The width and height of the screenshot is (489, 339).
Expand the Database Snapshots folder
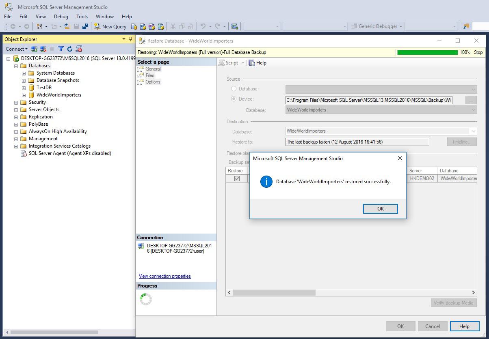pyautogui.click(x=24, y=80)
